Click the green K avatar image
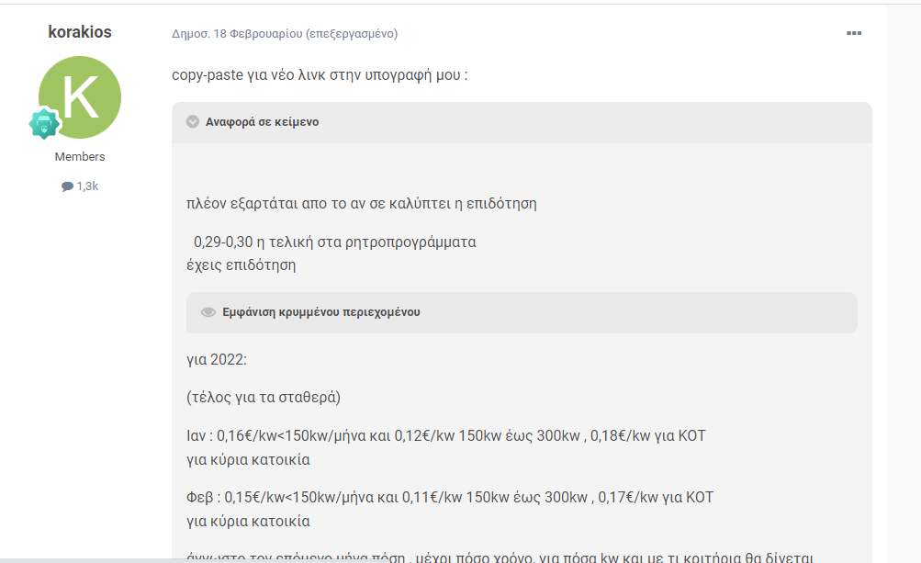Screen dimensions: 921x563 (x=80, y=96)
